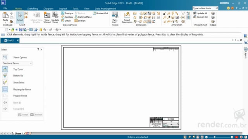Select the Sheet 1 tab
This screenshot has width=248, height=139.
[x=19, y=134]
